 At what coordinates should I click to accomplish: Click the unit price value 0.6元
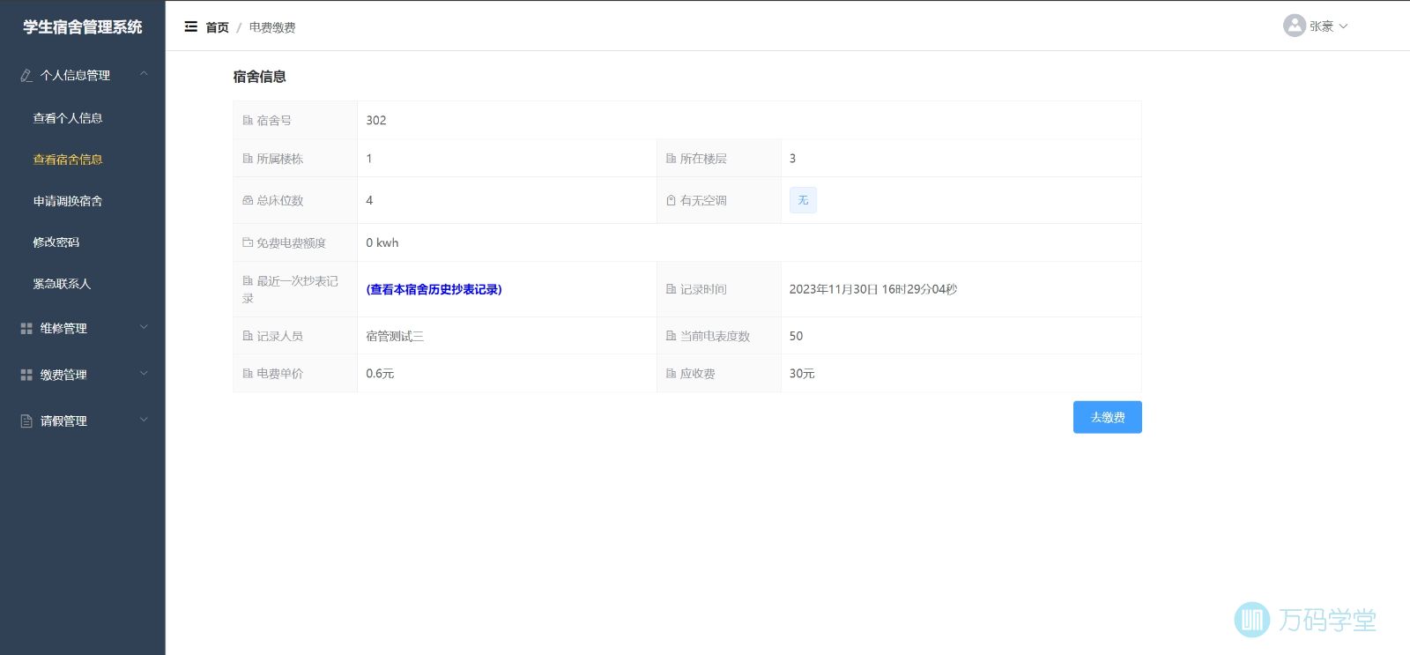(380, 374)
